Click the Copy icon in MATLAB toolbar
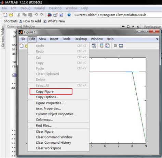162x158 pixels. click(24, 15)
